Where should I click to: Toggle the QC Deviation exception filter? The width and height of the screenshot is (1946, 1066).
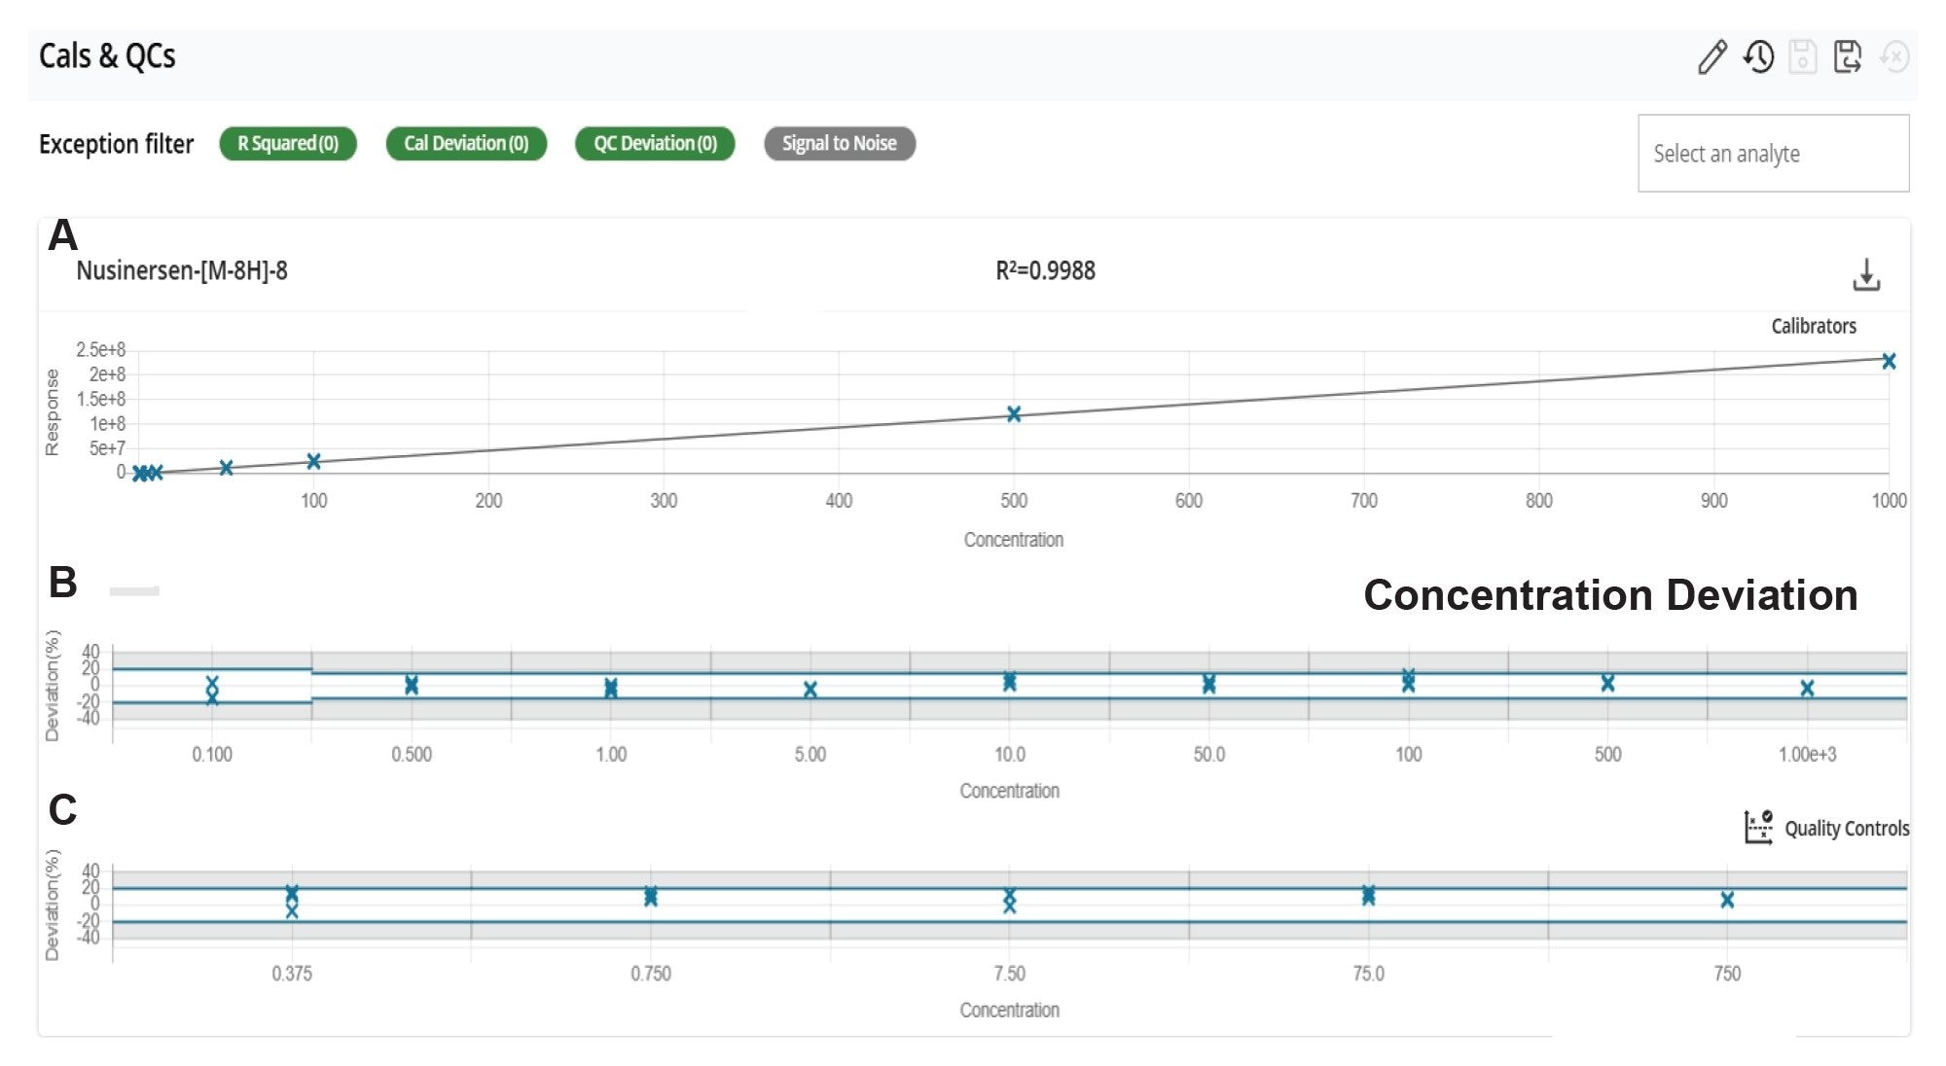(655, 144)
